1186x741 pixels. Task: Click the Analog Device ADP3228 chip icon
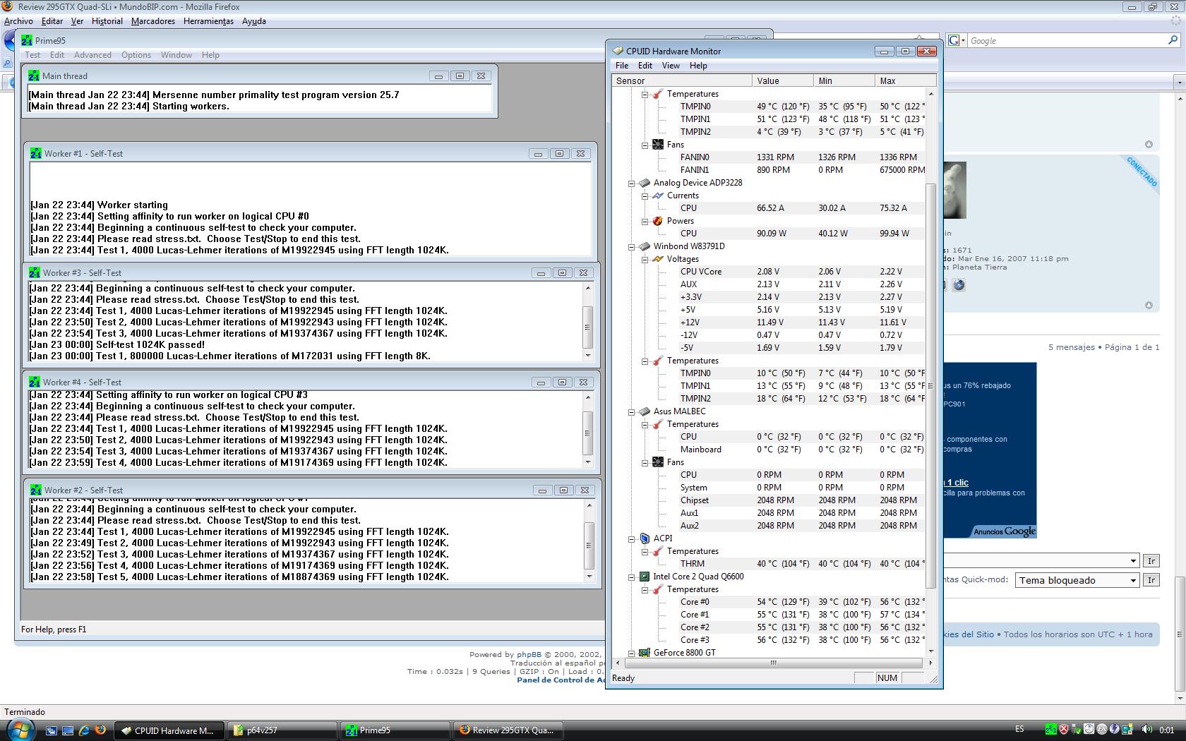coord(645,183)
